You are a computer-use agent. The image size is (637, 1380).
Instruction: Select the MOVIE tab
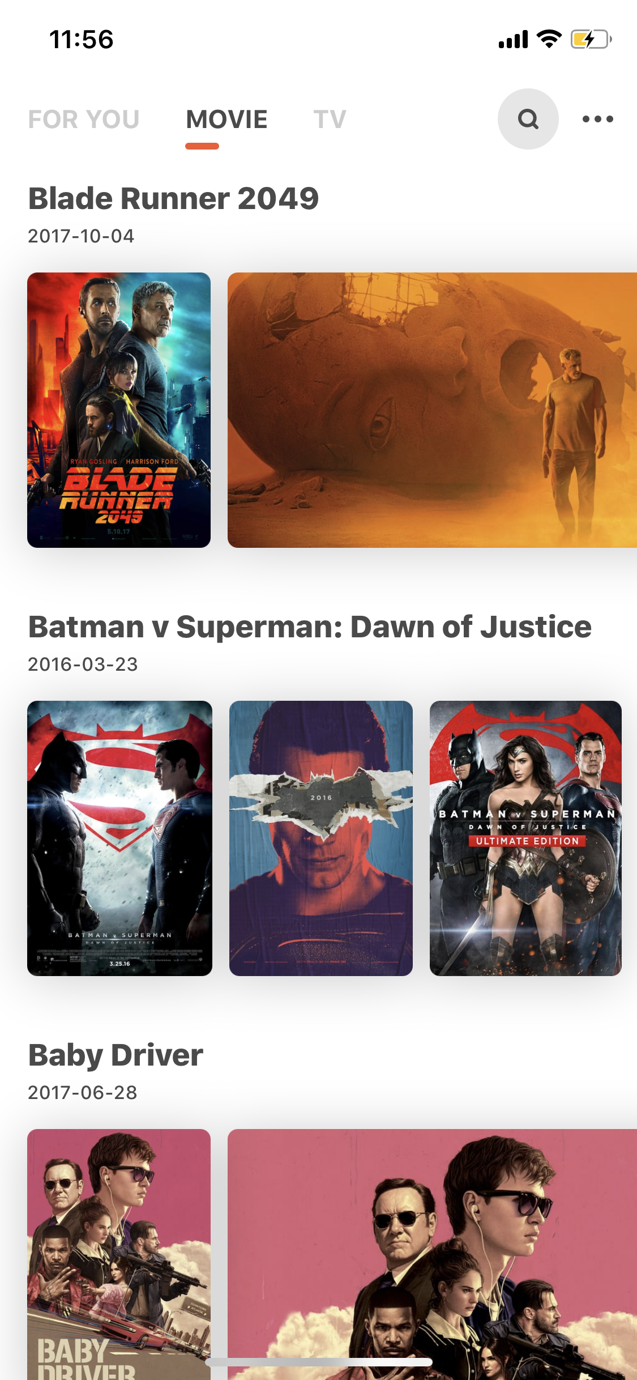tap(226, 120)
